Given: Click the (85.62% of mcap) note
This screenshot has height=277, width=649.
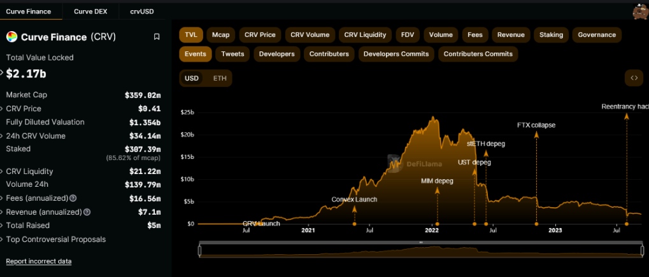Looking at the screenshot, I should coord(133,158).
